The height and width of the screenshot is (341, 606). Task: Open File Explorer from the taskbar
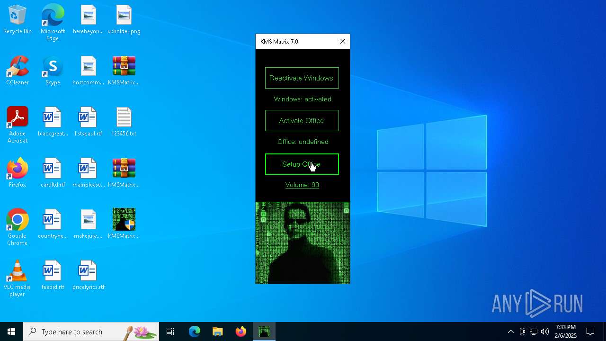tap(218, 332)
